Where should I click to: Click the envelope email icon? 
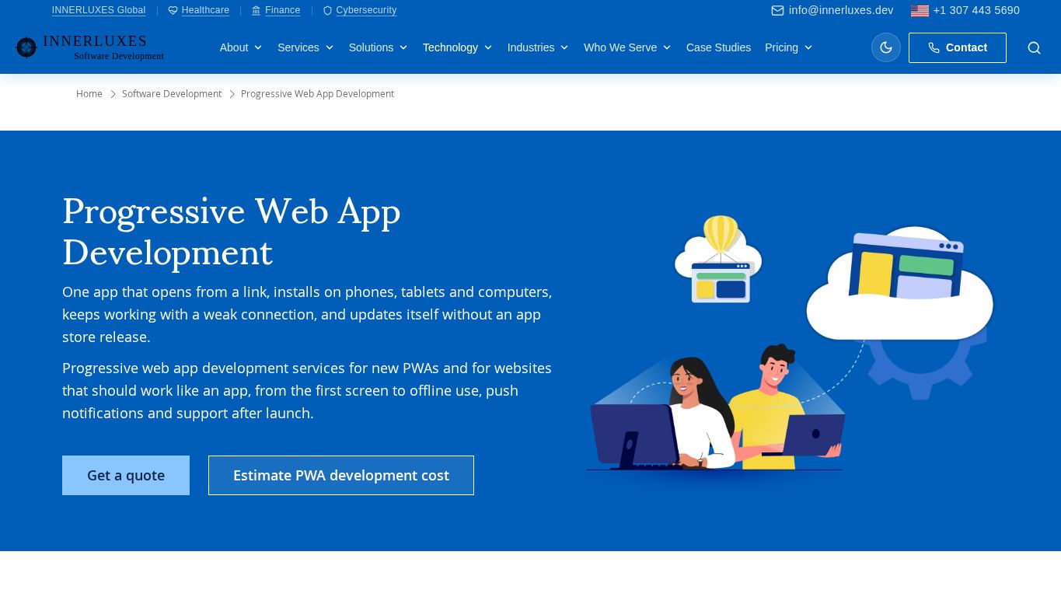coord(777,10)
